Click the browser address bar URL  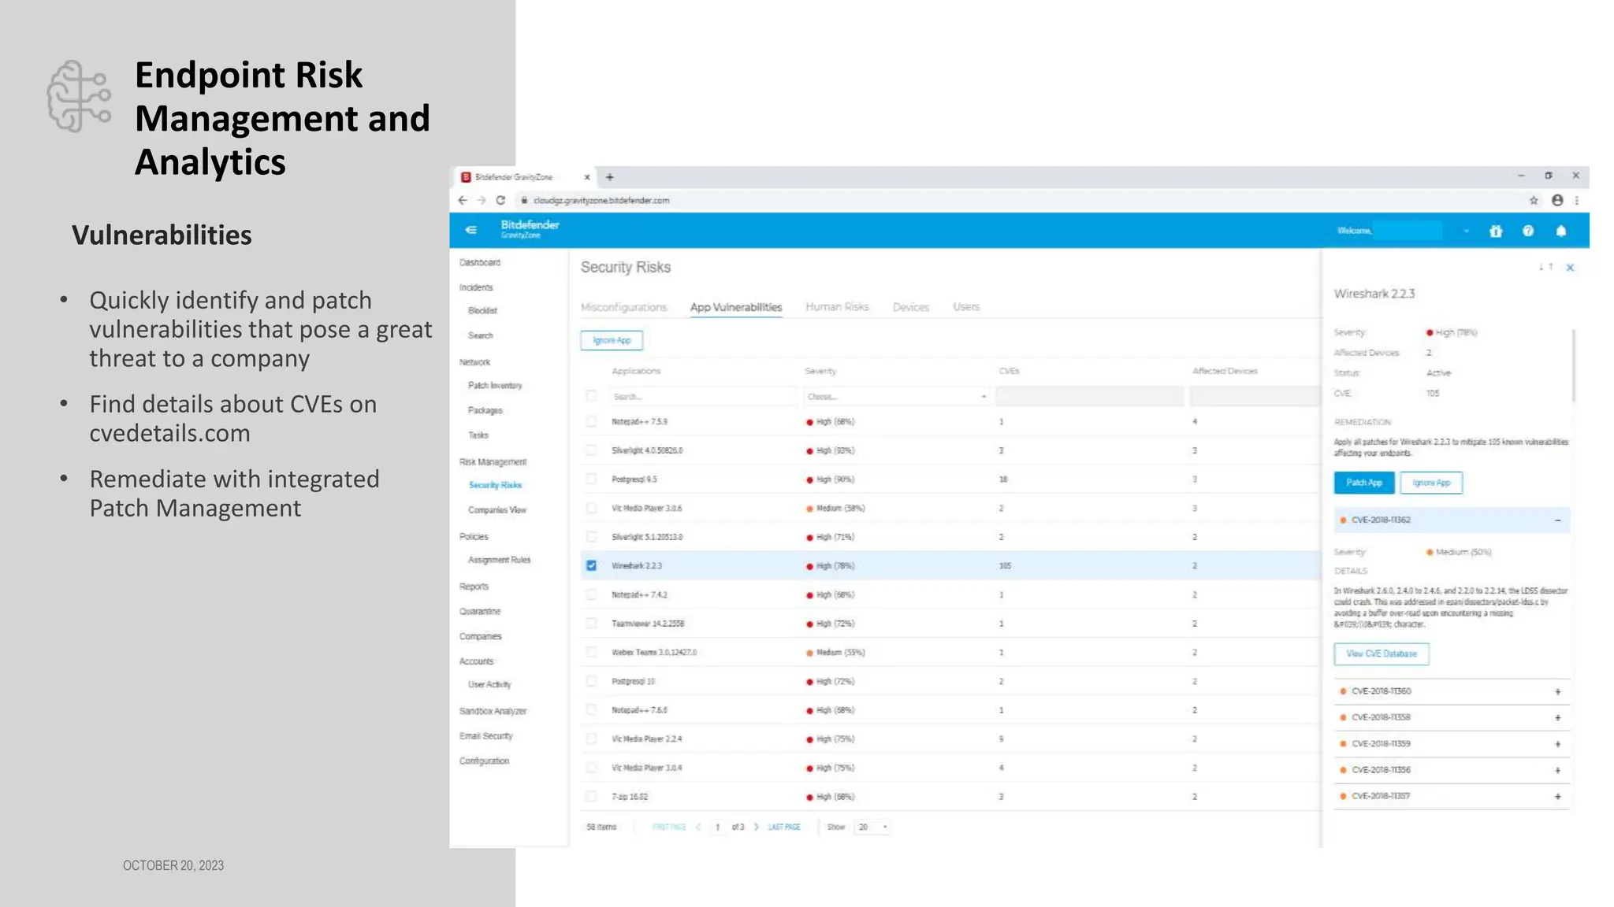(601, 200)
